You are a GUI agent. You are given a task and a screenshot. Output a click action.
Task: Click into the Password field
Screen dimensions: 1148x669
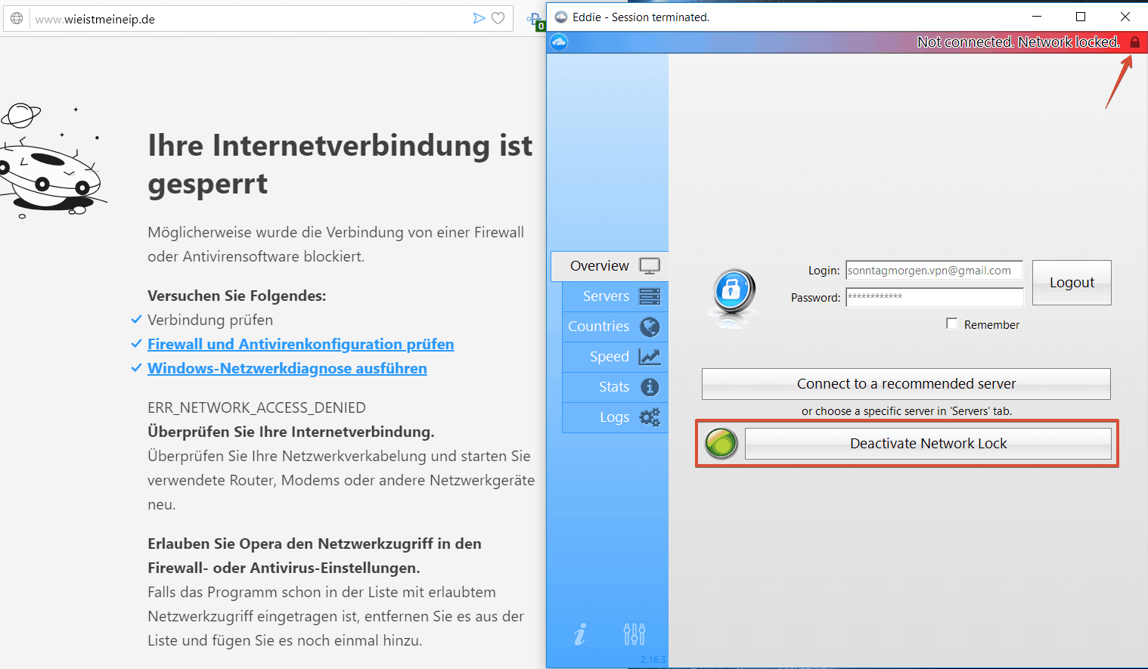tap(934, 297)
